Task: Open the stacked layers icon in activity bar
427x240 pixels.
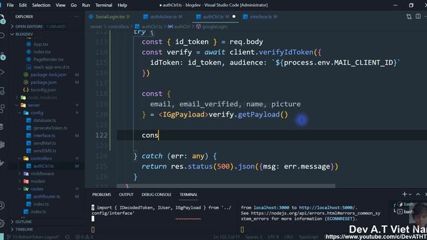Action: click(2, 145)
